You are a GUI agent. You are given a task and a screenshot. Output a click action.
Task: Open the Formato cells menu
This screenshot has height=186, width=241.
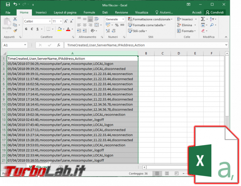(186, 31)
